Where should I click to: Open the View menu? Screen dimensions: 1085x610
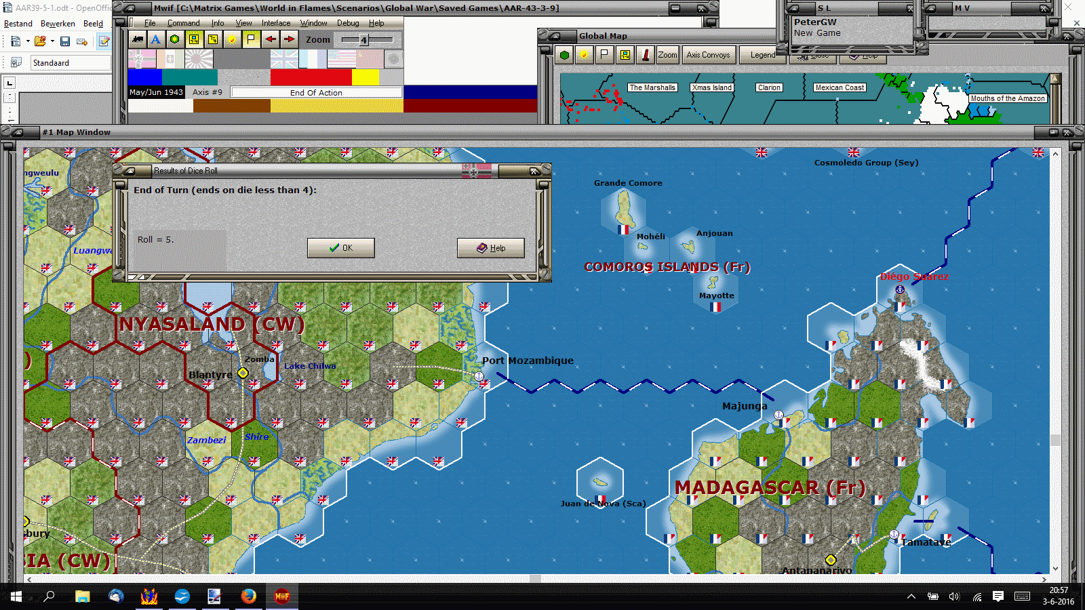243,23
